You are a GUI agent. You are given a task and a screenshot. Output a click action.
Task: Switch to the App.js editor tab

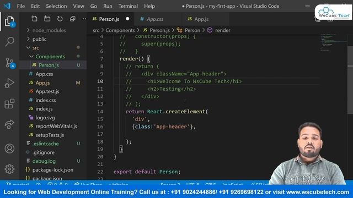(205, 19)
